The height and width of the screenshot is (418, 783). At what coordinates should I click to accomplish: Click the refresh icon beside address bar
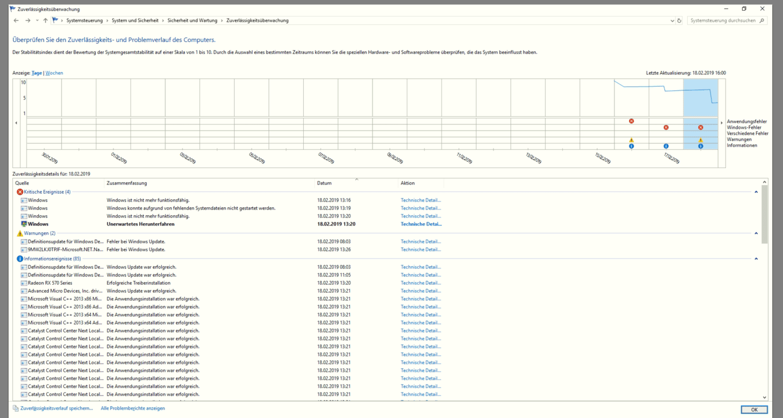[x=679, y=21]
